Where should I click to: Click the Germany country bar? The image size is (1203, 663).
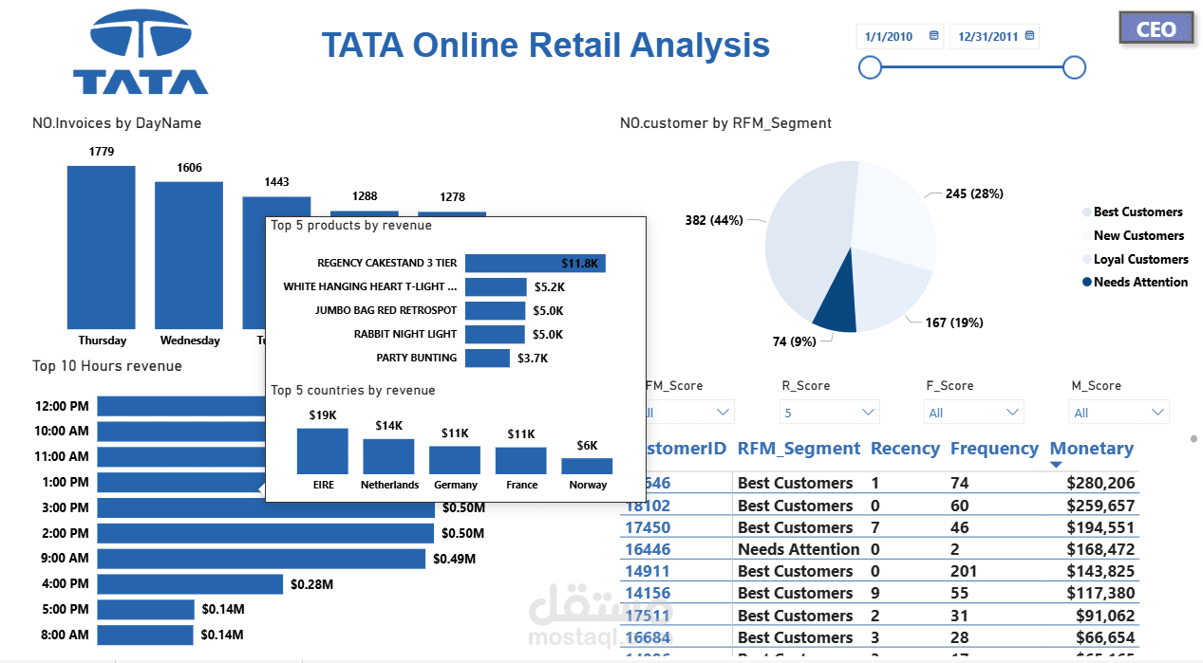point(455,460)
